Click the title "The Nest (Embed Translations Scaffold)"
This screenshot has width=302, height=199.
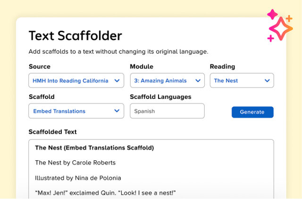pyautogui.click(x=94, y=148)
